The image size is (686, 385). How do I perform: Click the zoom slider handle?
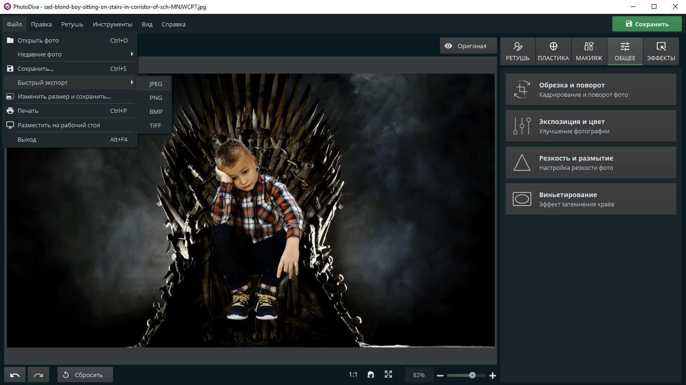[x=472, y=375]
